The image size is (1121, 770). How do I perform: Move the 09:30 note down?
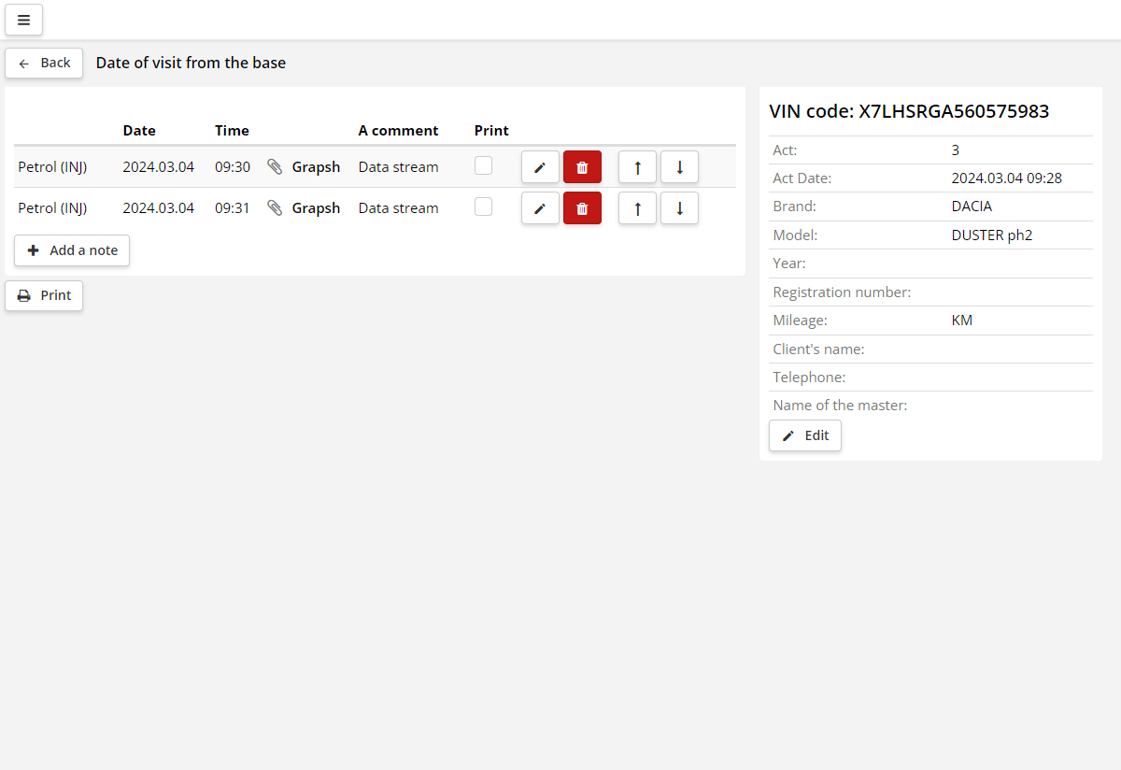click(679, 167)
